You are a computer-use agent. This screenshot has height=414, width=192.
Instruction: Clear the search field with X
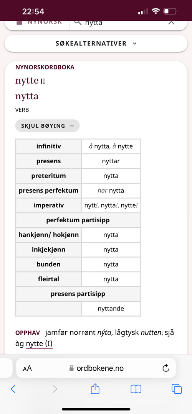171,23
